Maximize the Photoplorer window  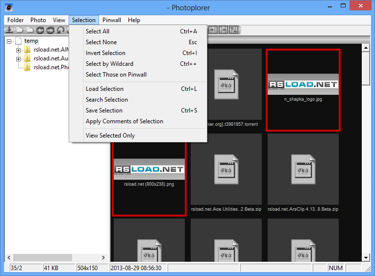tap(343, 6)
